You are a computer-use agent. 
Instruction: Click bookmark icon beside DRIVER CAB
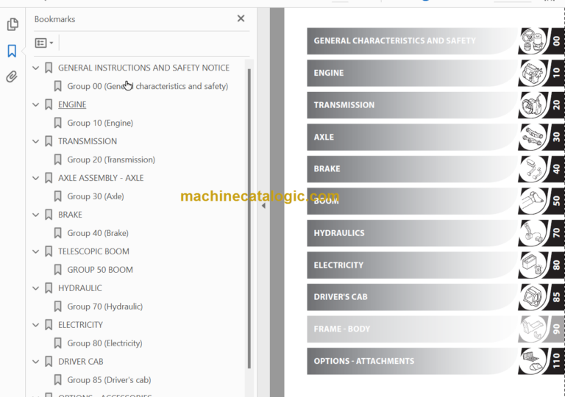point(49,362)
